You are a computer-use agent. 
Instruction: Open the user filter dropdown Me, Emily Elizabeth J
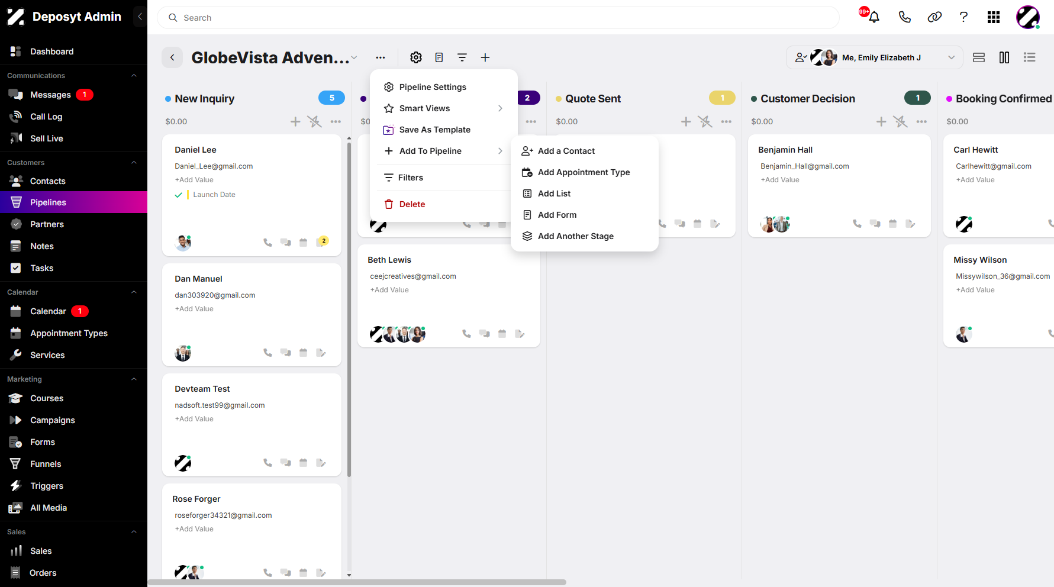[875, 57]
